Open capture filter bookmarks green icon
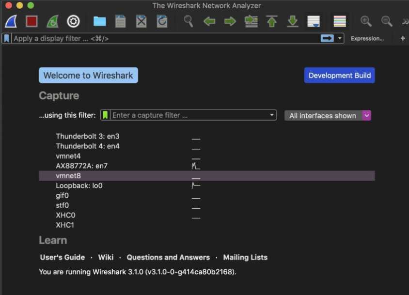 click(x=105, y=115)
